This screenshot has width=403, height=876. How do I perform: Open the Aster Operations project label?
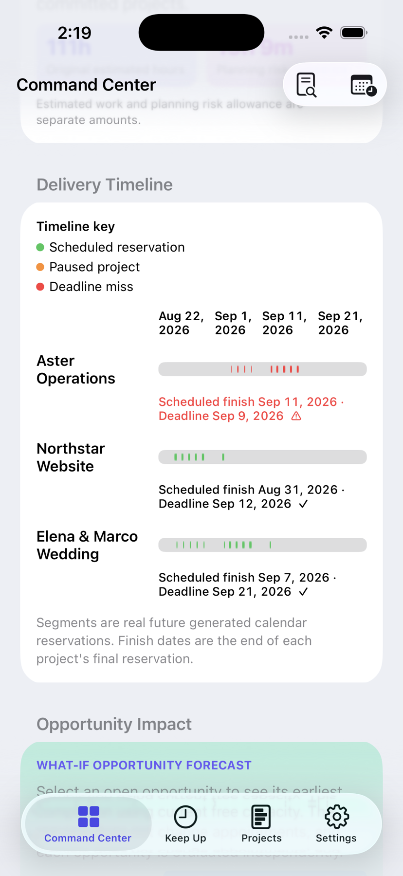point(76,369)
